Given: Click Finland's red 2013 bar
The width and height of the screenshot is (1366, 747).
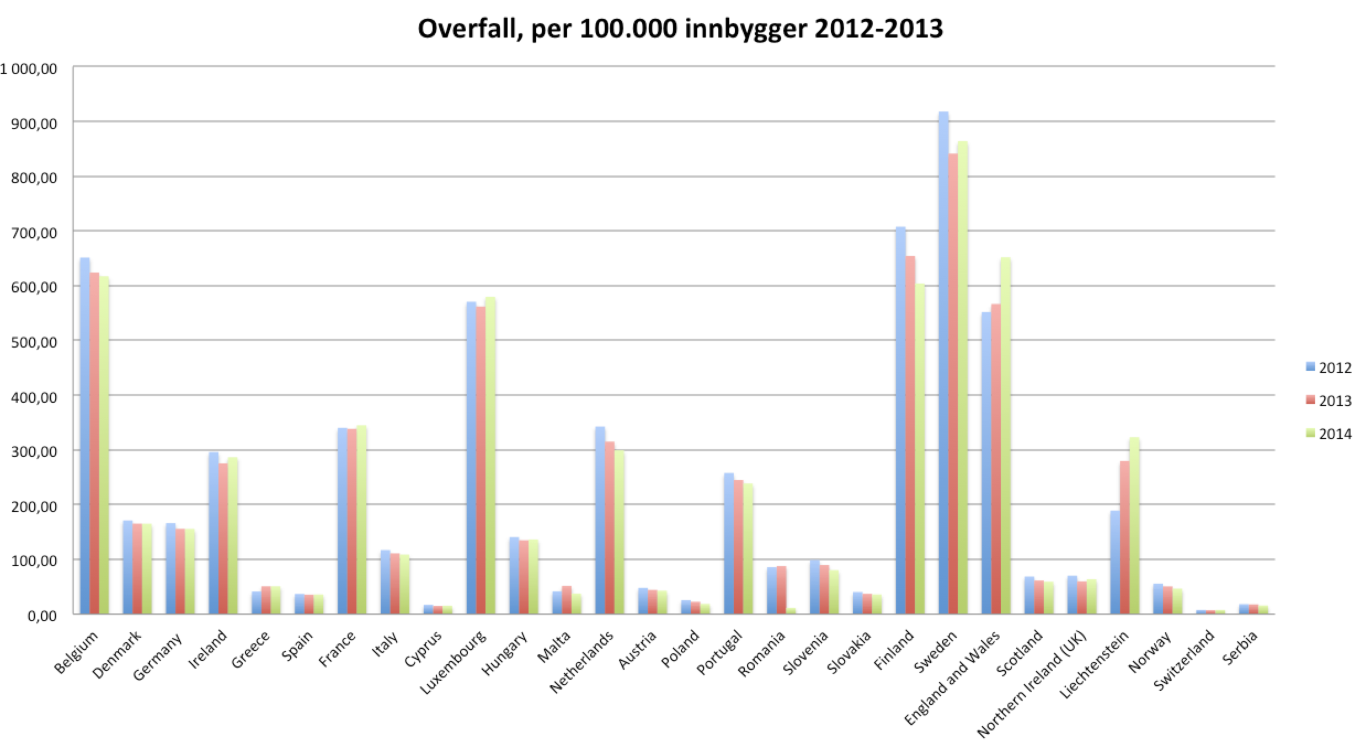Looking at the screenshot, I should click(910, 436).
